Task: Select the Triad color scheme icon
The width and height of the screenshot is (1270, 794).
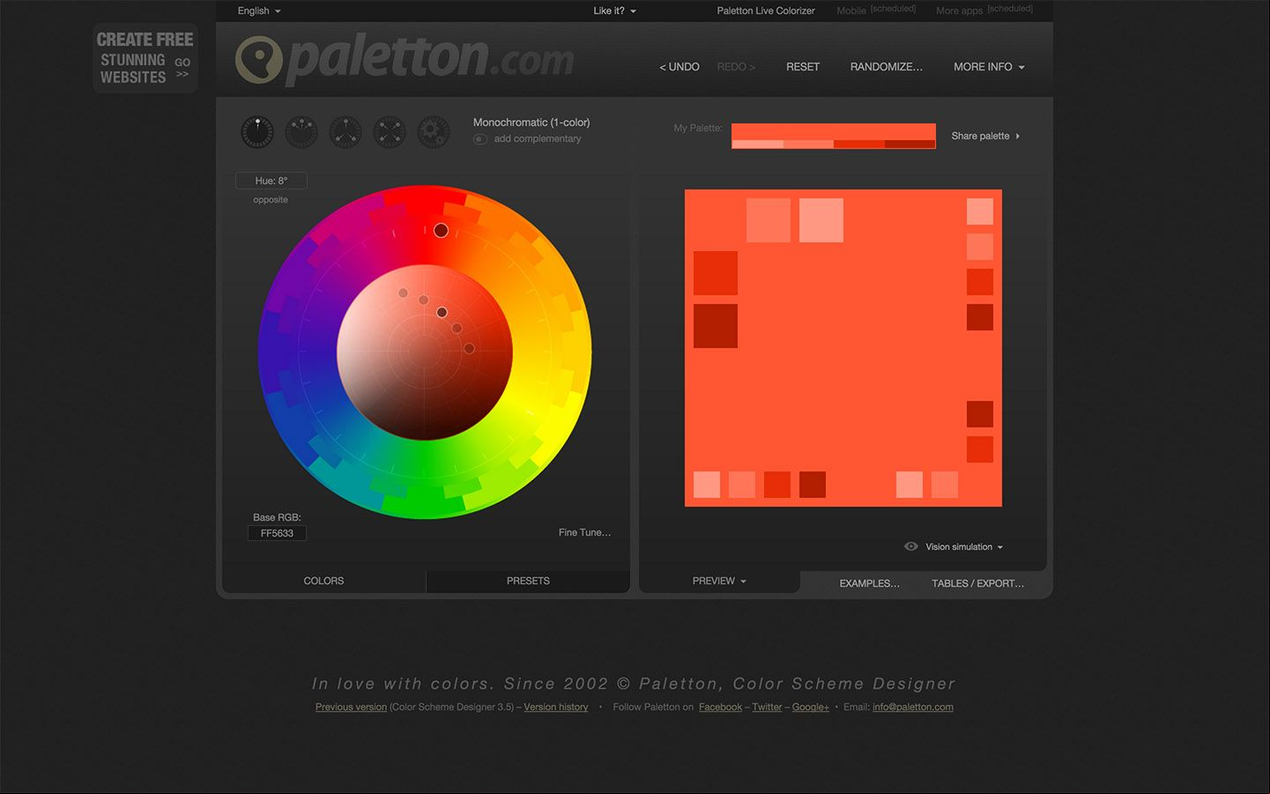Action: 345,132
